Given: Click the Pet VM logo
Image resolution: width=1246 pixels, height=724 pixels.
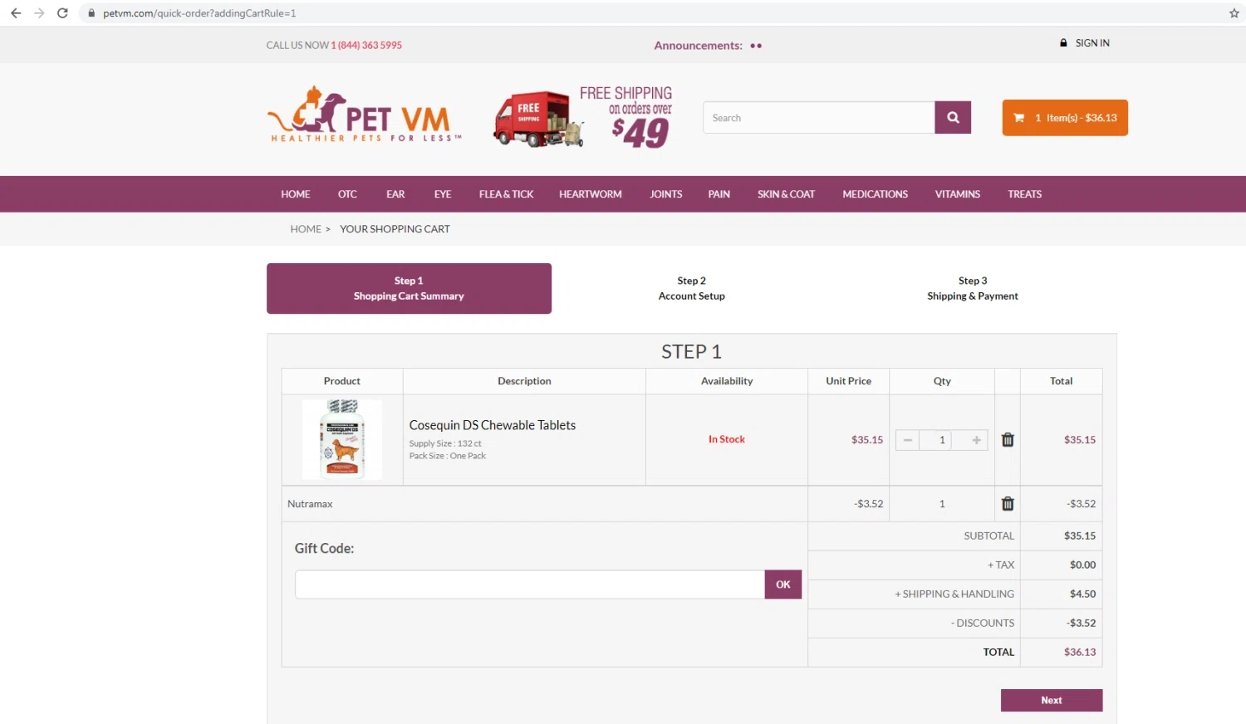Looking at the screenshot, I should pos(364,115).
